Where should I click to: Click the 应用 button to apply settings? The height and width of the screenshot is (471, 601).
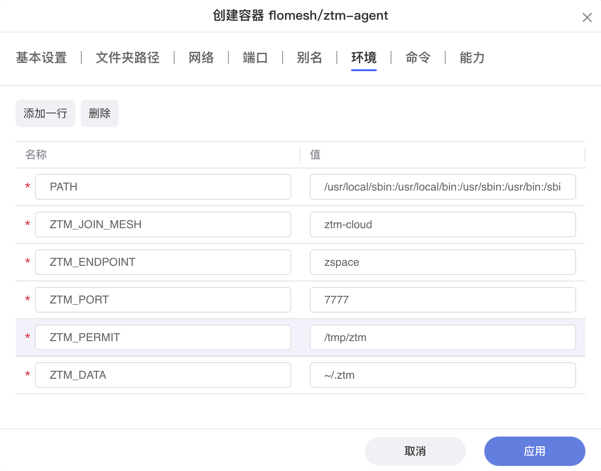point(534,451)
